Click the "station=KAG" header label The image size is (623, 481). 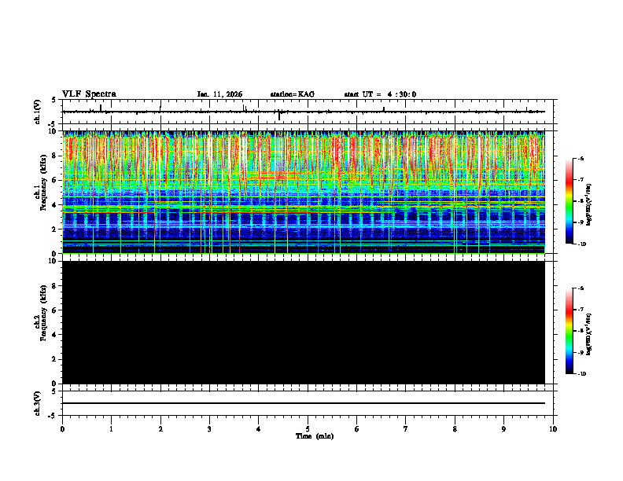coord(292,94)
